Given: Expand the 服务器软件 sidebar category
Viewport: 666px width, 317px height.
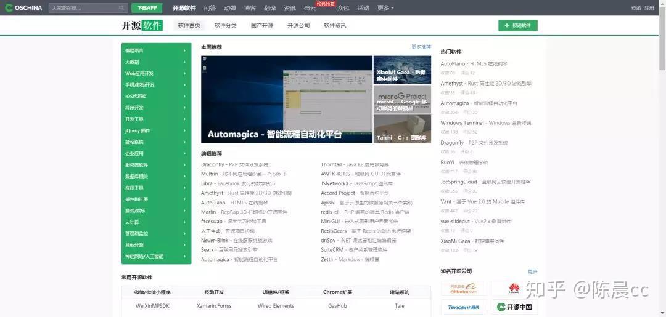Looking at the screenshot, I should pos(156,165).
